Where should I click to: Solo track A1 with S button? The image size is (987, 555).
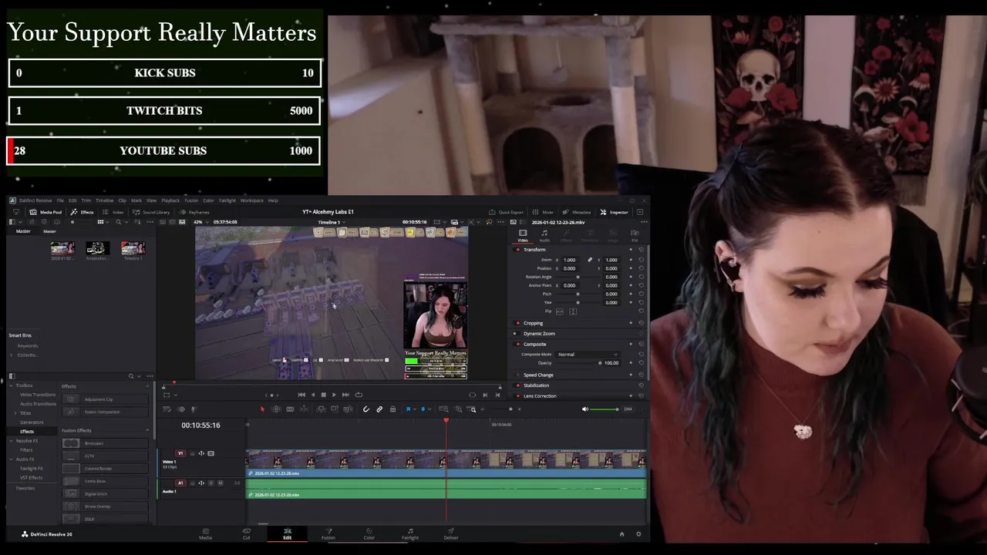click(211, 483)
